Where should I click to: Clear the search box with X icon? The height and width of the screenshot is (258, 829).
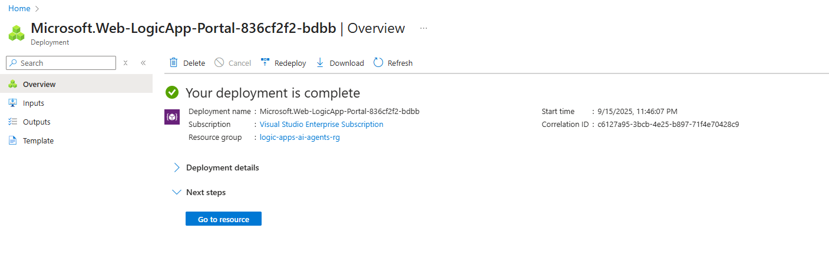pos(125,63)
